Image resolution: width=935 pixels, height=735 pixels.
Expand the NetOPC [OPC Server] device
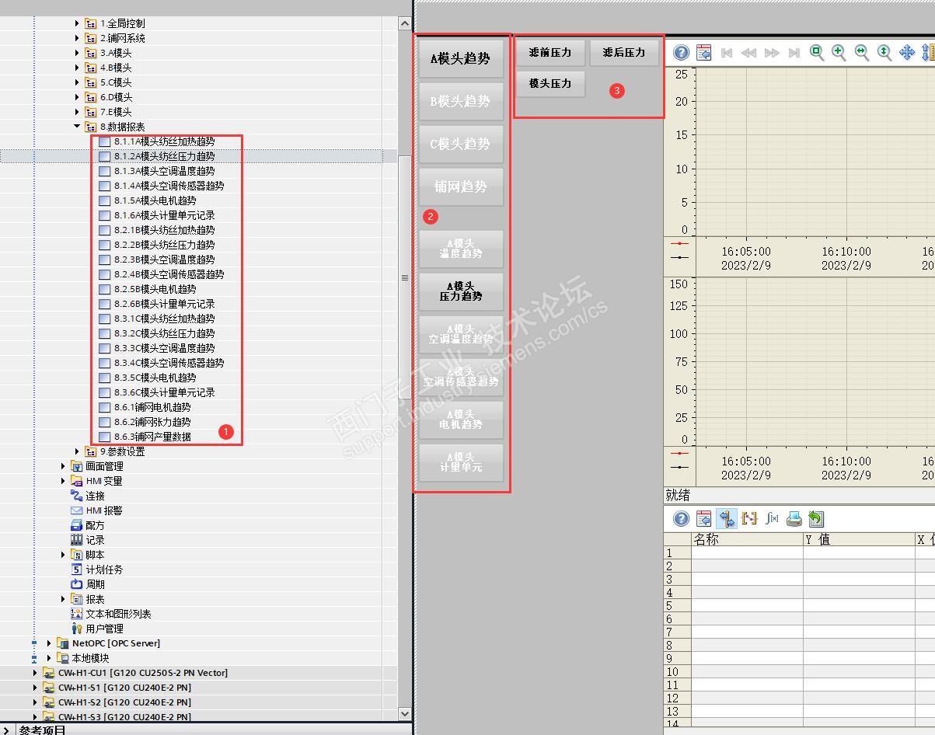pos(49,643)
